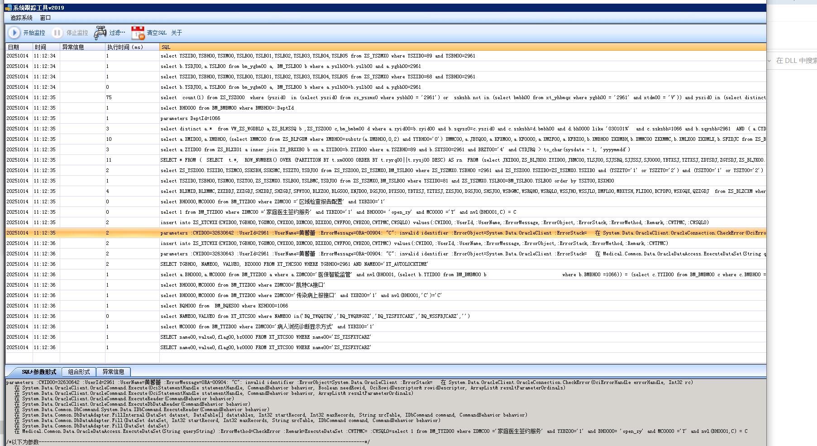The width and height of the screenshot is (817, 446).
Task: Select grid row 'select 1 from BM_TYZD00'
Action: point(386,212)
